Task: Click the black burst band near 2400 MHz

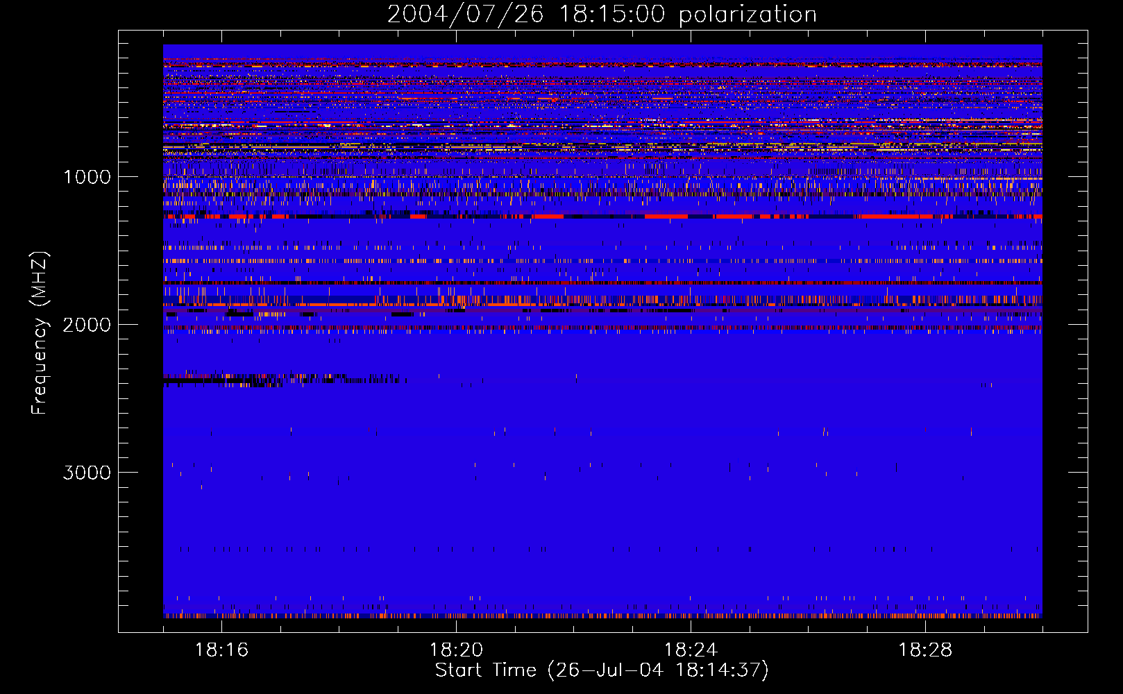Action: coord(285,380)
